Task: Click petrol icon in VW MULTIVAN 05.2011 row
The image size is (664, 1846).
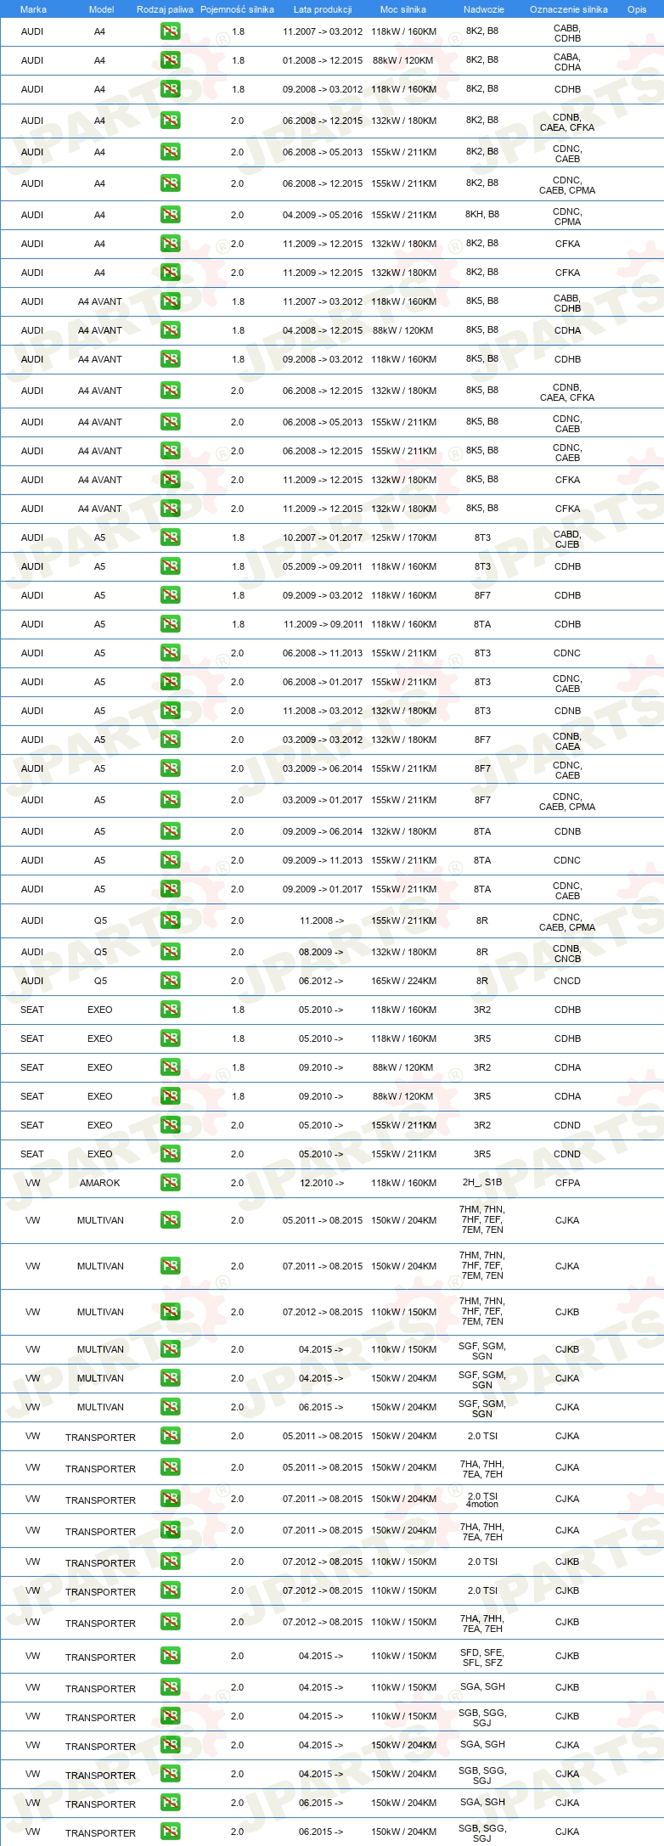Action: tap(170, 1220)
